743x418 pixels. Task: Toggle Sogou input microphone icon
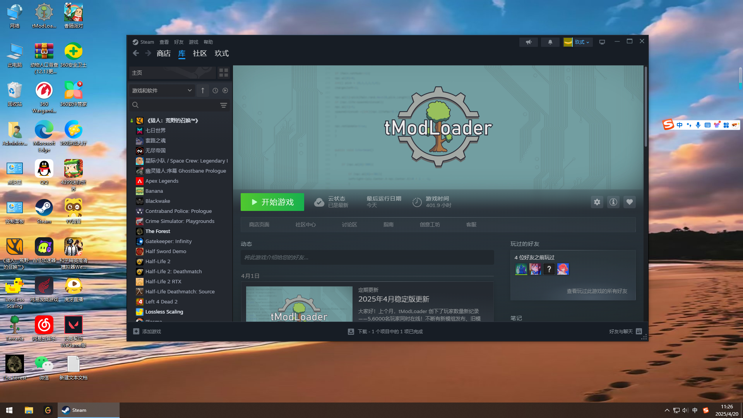tap(698, 125)
